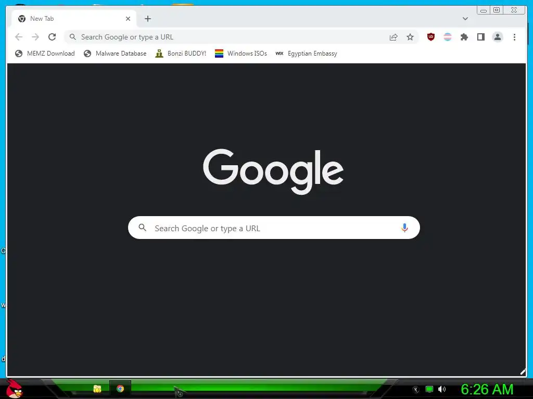The width and height of the screenshot is (533, 399).
Task: Open the Egyptian Embassy bookmark
Action: [x=306, y=54]
